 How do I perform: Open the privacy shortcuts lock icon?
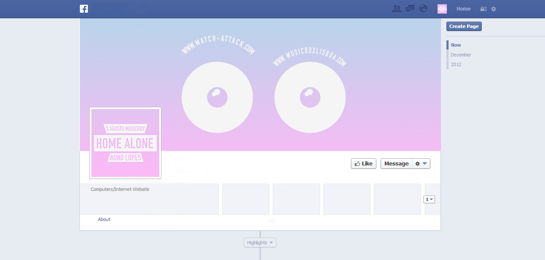483,9
